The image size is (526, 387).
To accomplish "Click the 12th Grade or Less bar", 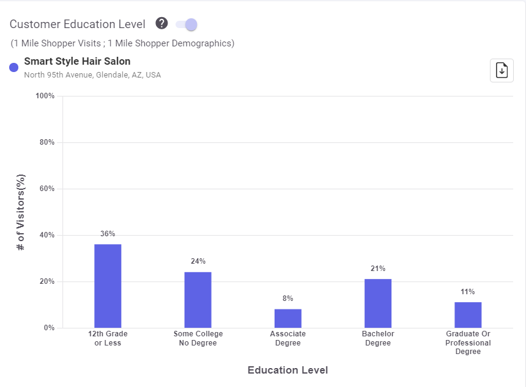I will pyautogui.click(x=108, y=286).
